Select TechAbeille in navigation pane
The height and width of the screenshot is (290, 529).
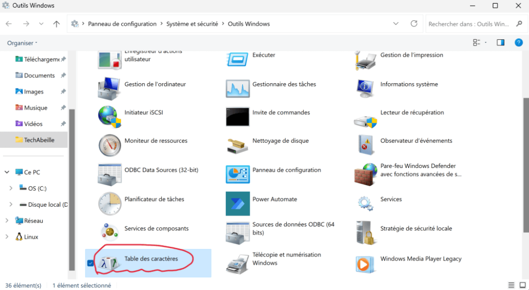(x=39, y=140)
